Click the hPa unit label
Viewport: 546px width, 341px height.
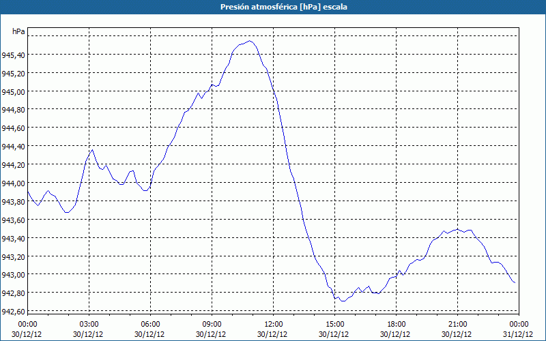(x=18, y=31)
